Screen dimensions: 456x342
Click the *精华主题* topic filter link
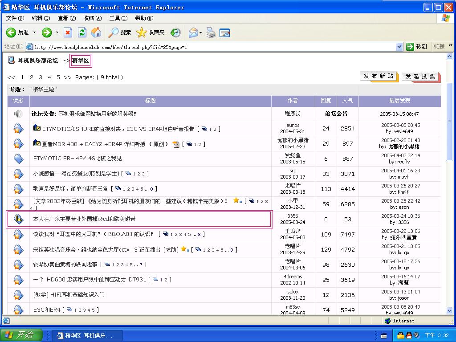pos(43,89)
